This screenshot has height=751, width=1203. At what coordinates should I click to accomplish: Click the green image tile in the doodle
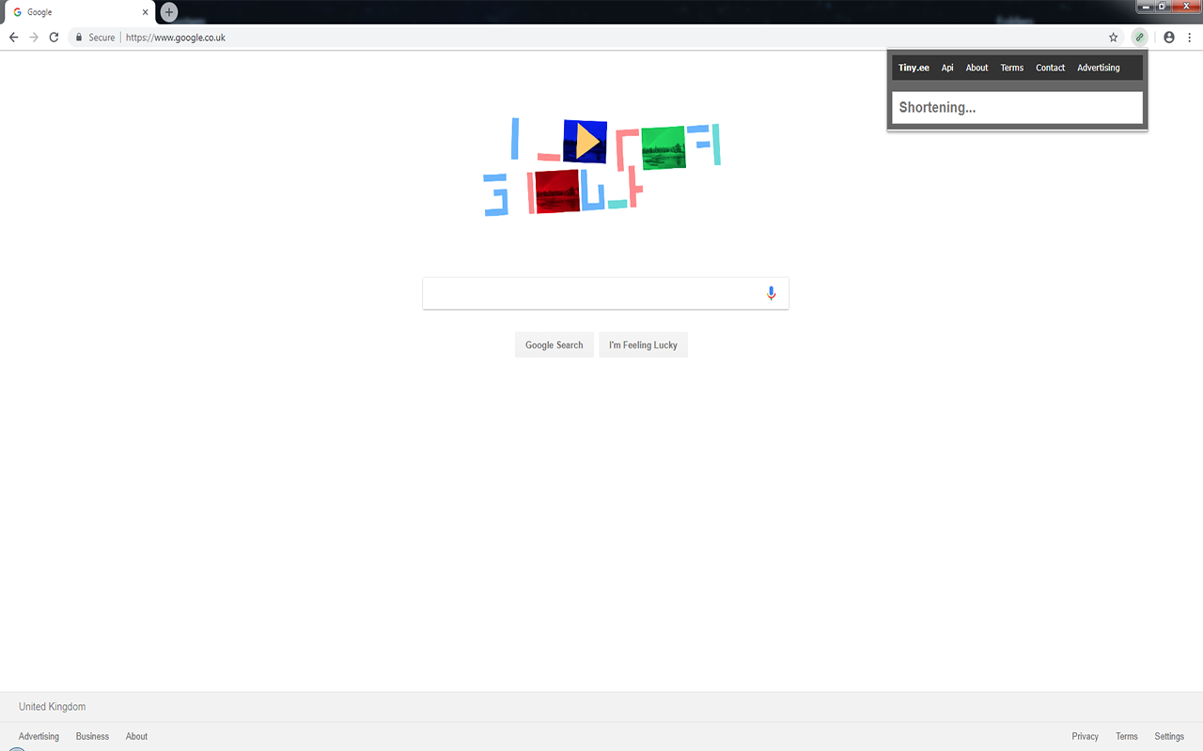click(664, 147)
